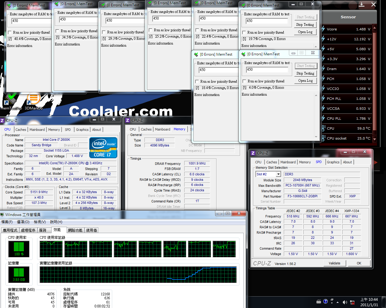
Task: Open the 選項(O) menu in Task Manager
Action: click(23, 222)
